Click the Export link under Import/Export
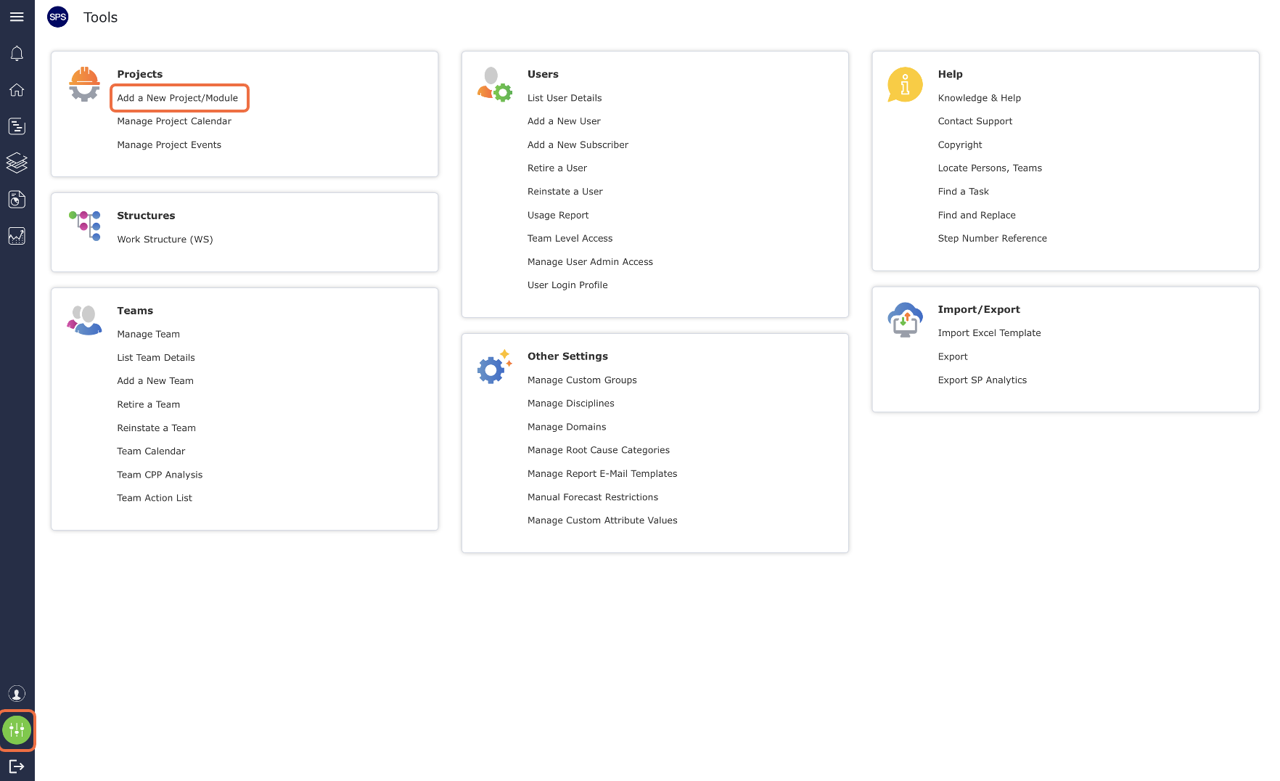The image size is (1280, 781). tap(953, 357)
